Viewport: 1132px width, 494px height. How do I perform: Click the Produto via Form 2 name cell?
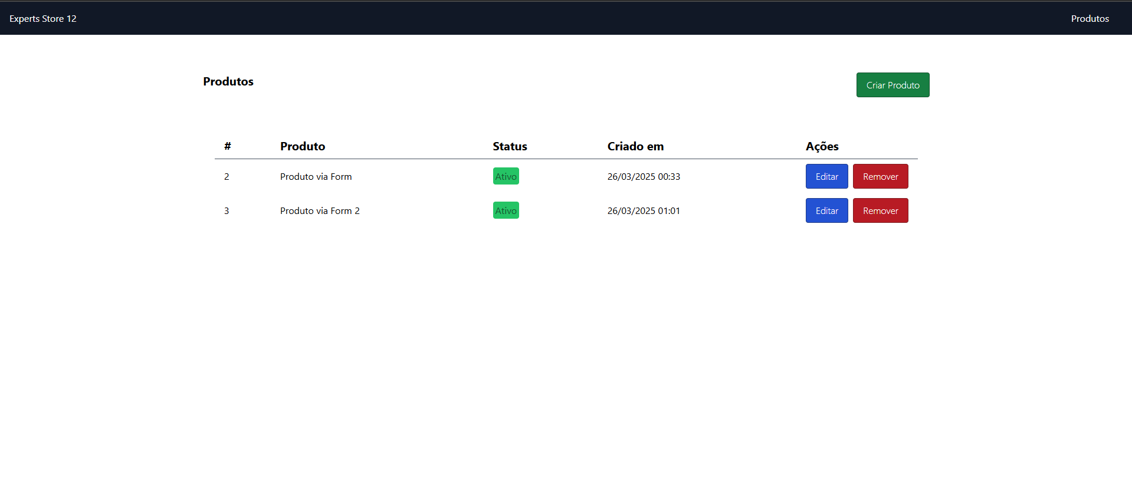pos(320,210)
